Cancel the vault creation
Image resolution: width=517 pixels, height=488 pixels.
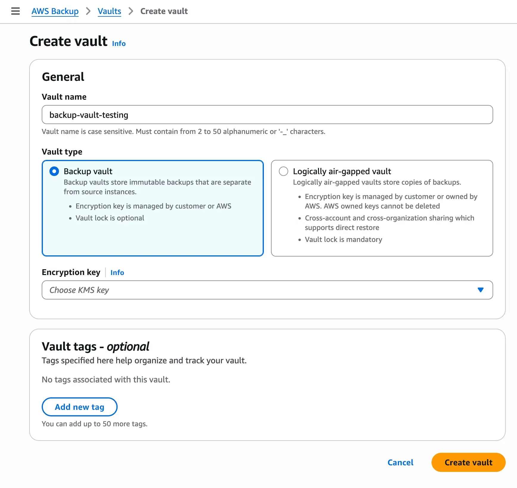(x=400, y=462)
